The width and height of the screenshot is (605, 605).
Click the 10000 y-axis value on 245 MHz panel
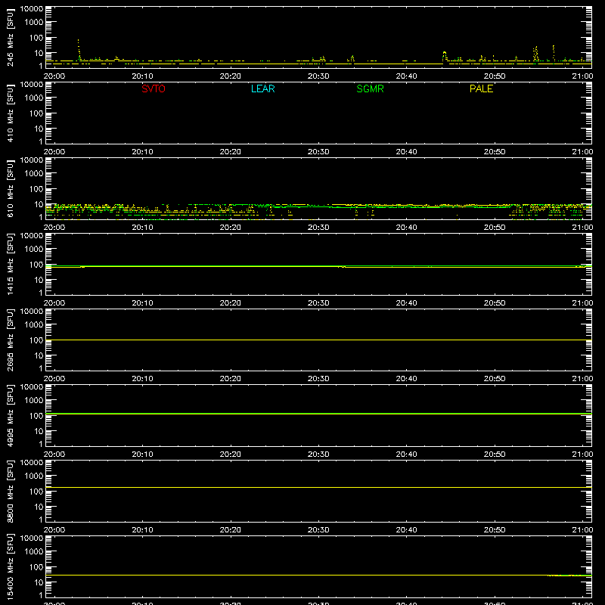pyautogui.click(x=32, y=9)
